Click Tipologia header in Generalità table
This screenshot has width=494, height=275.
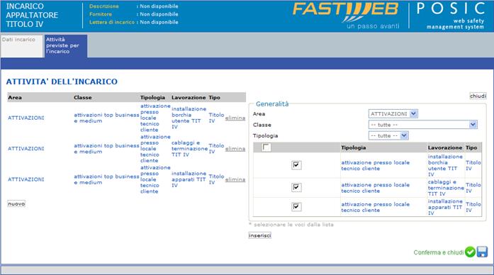pyautogui.click(x=354, y=147)
